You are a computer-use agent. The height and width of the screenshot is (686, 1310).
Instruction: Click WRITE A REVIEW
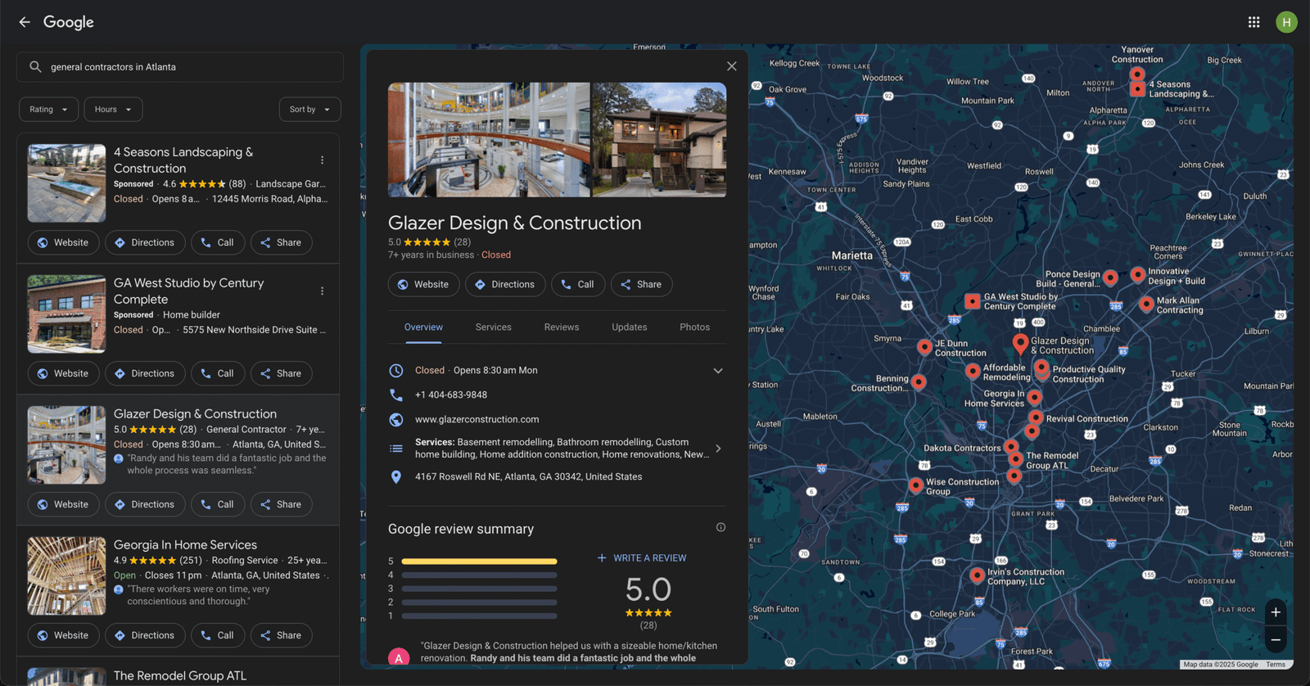(x=642, y=558)
